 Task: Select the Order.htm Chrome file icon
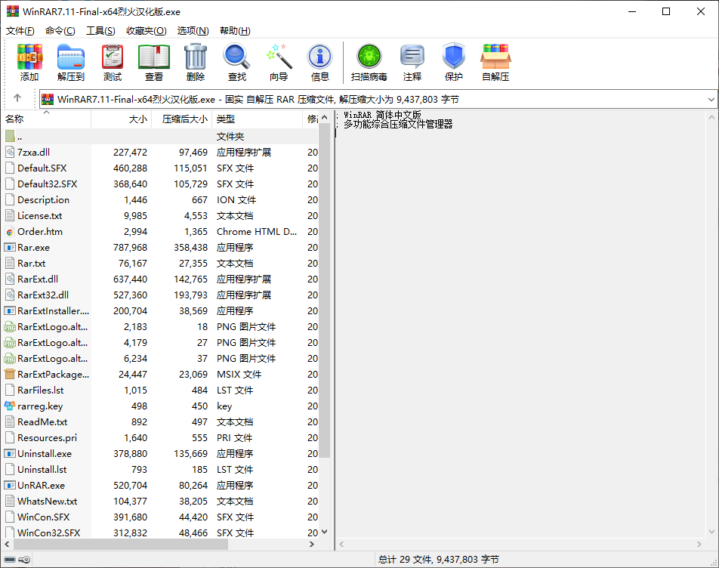point(10,232)
